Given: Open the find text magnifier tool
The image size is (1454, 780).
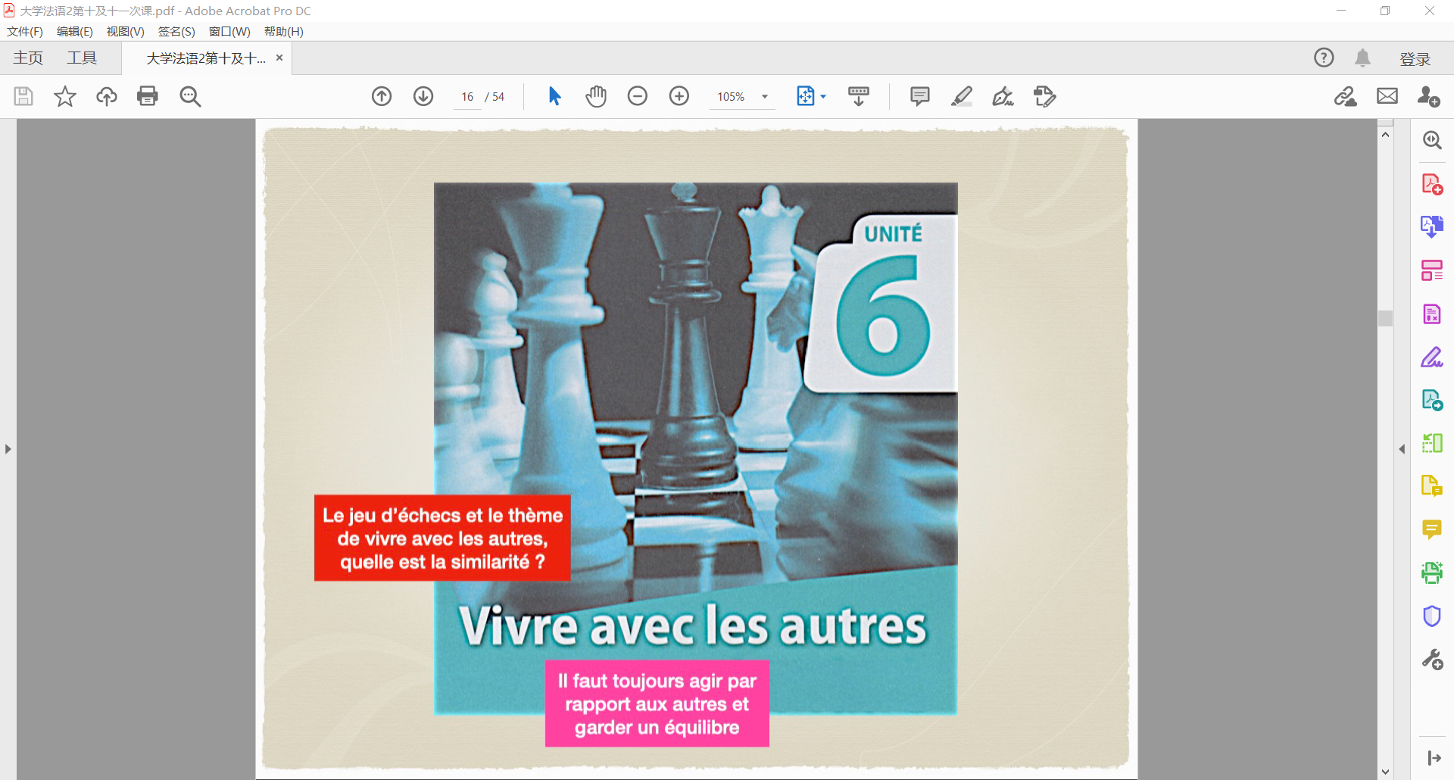Looking at the screenshot, I should [190, 96].
